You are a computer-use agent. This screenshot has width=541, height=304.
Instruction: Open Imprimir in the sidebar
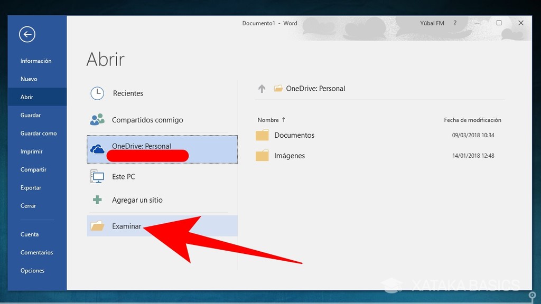(x=31, y=151)
